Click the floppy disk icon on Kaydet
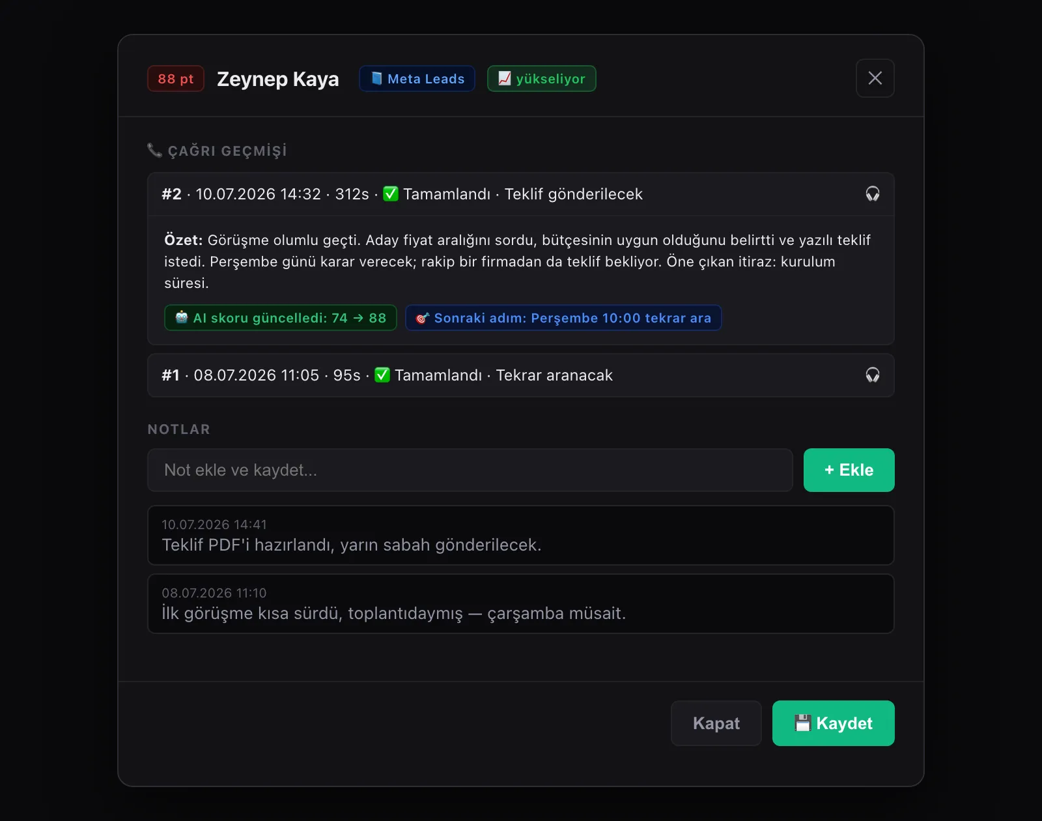The image size is (1042, 821). (803, 723)
